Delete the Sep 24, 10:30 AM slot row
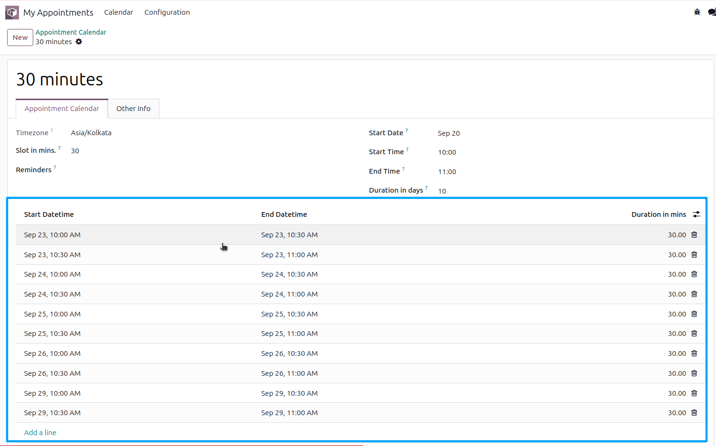The height and width of the screenshot is (446, 716). 694,294
